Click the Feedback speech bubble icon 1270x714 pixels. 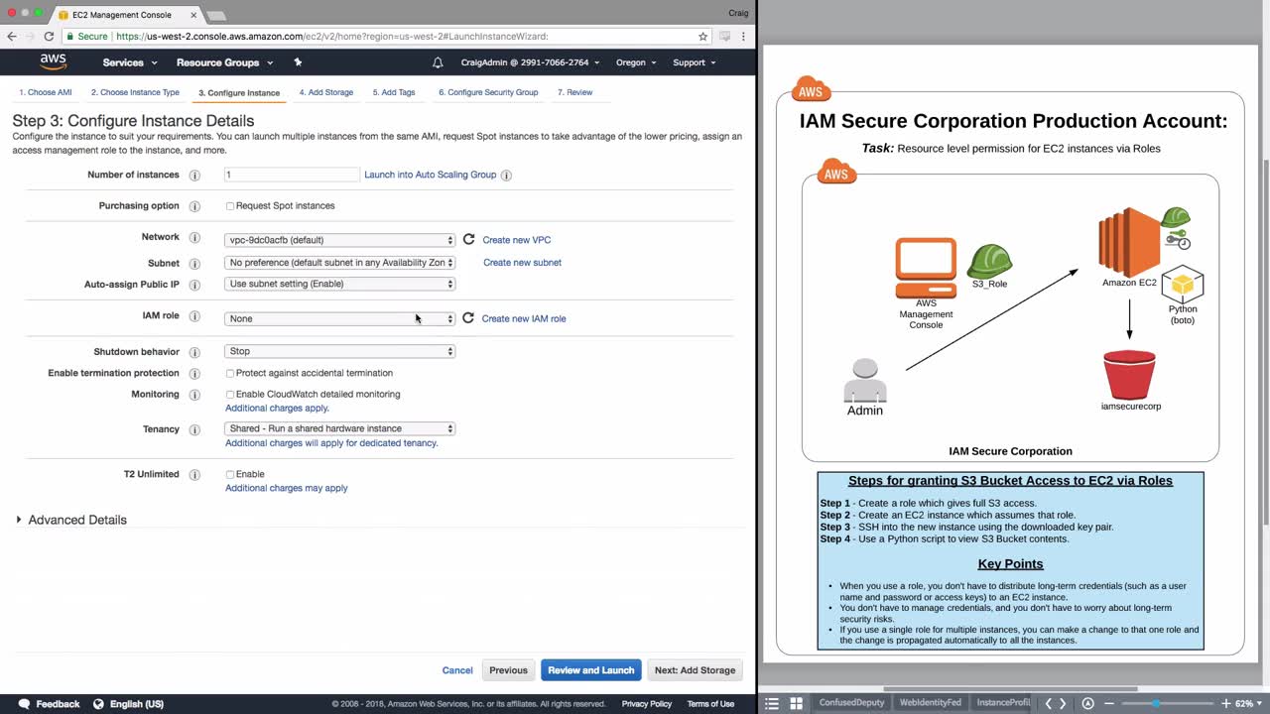tap(24, 704)
